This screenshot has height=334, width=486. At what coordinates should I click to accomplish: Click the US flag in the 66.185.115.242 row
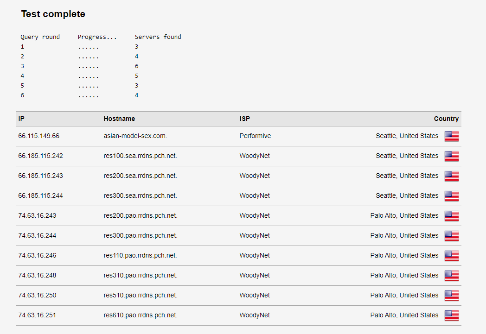pyautogui.click(x=452, y=156)
